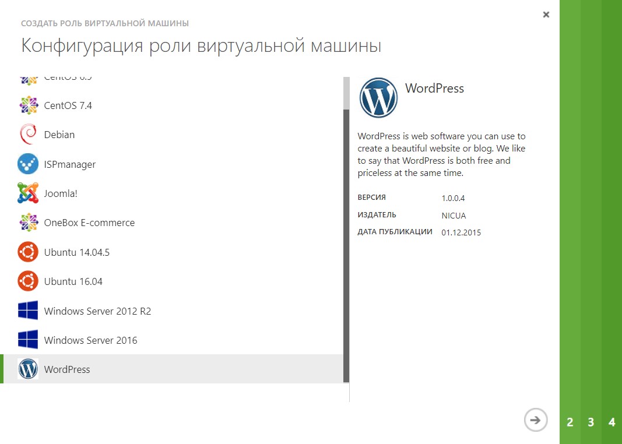Select Debian from the list
The image size is (622, 444).
(172, 135)
